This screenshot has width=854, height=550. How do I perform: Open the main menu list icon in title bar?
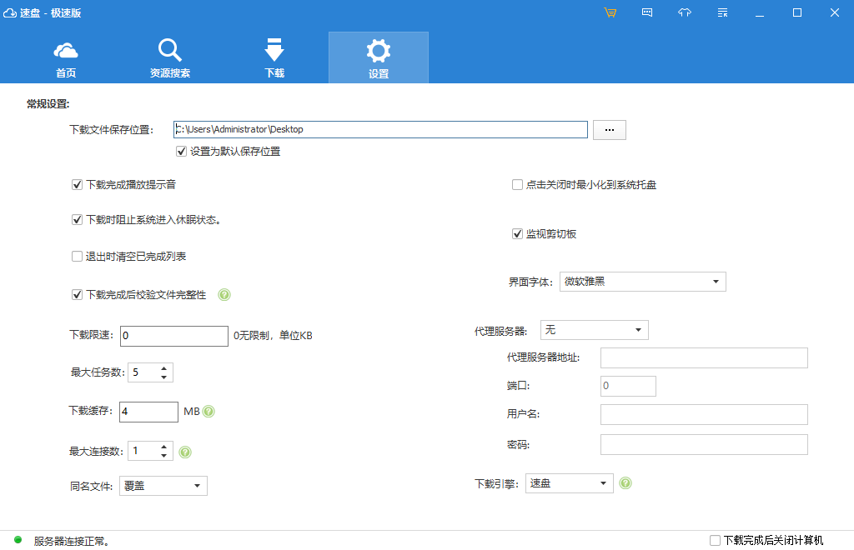723,12
